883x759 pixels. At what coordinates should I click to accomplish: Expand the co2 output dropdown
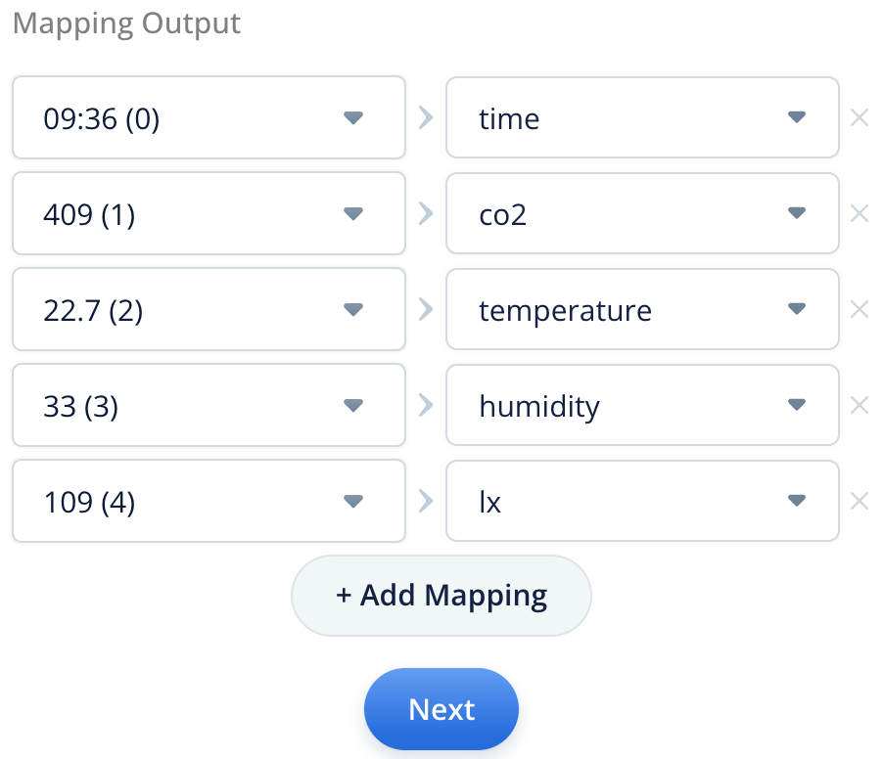(798, 213)
